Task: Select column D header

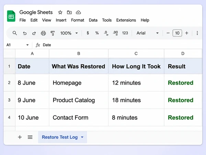Action: (183, 53)
